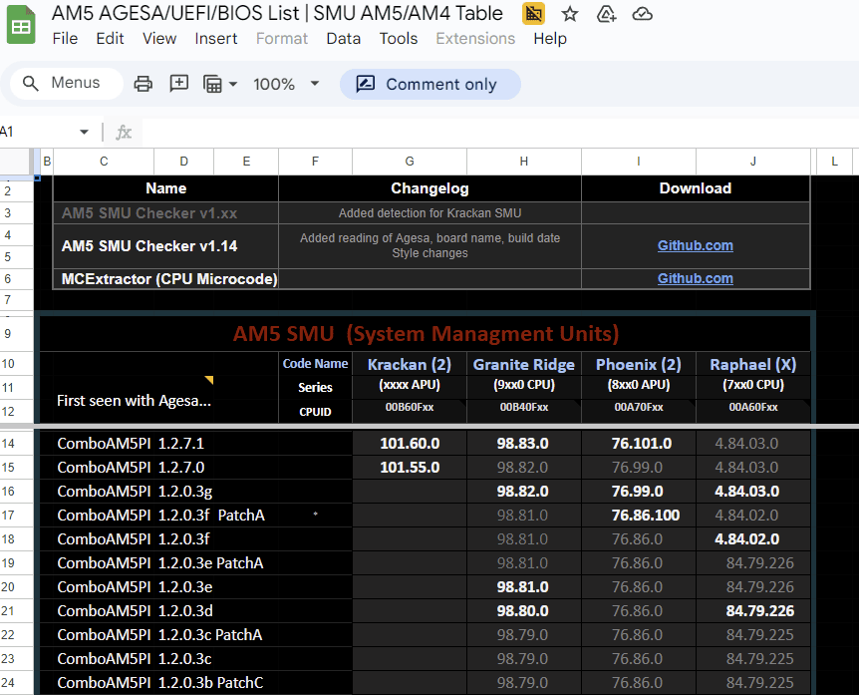This screenshot has height=695, width=859.
Task: Expand the filter views dropdown arrow
Action: coord(233,84)
